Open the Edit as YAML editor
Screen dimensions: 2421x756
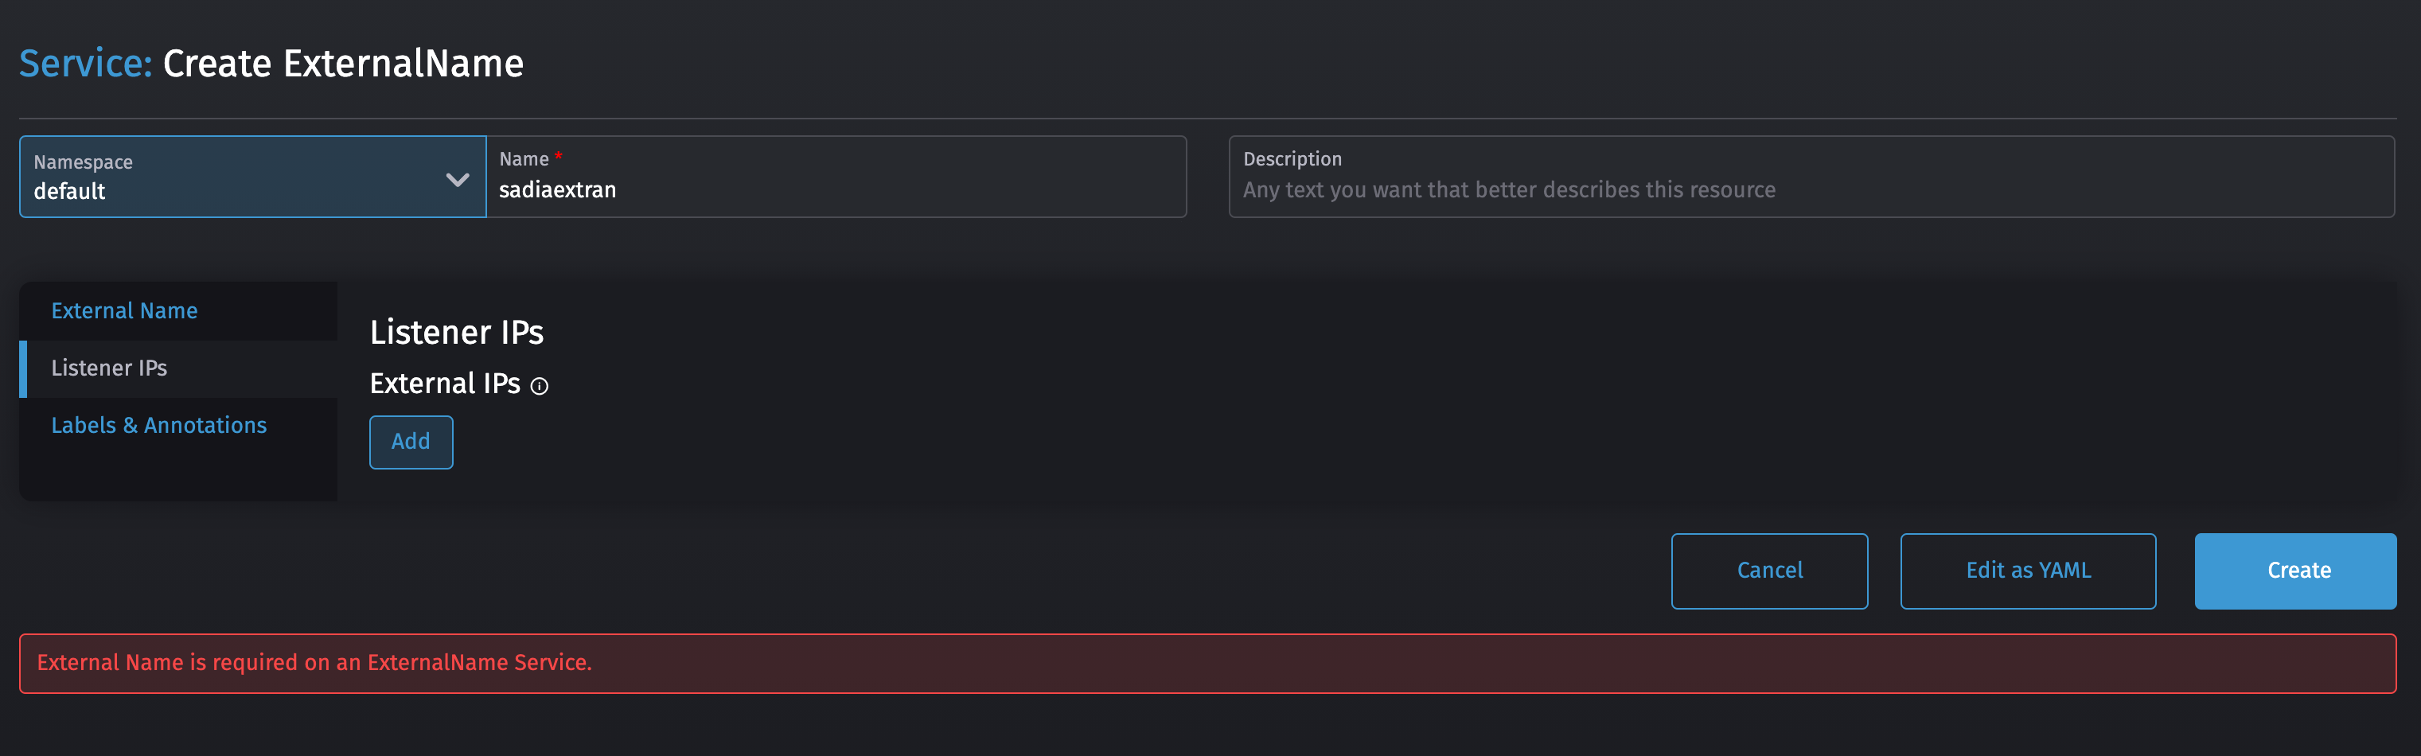click(x=2028, y=570)
